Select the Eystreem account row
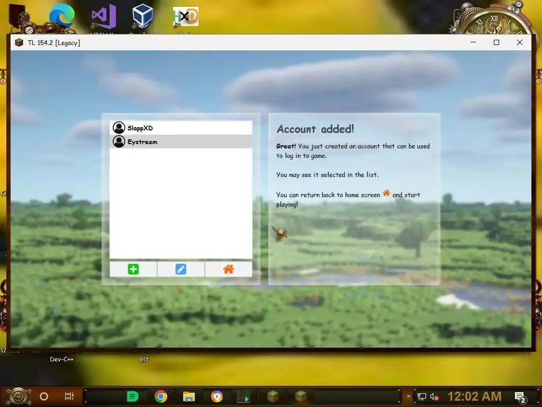The width and height of the screenshot is (542, 407). point(181,141)
